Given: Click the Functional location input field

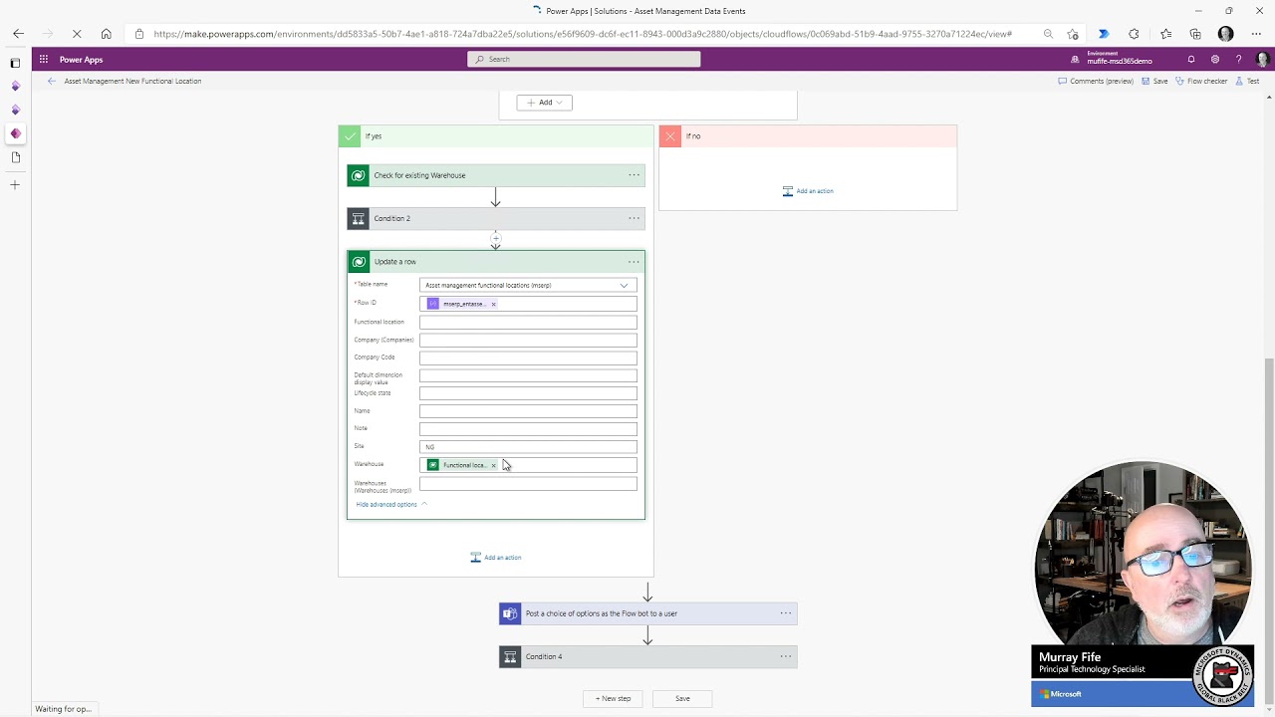Looking at the screenshot, I should pos(528,323).
